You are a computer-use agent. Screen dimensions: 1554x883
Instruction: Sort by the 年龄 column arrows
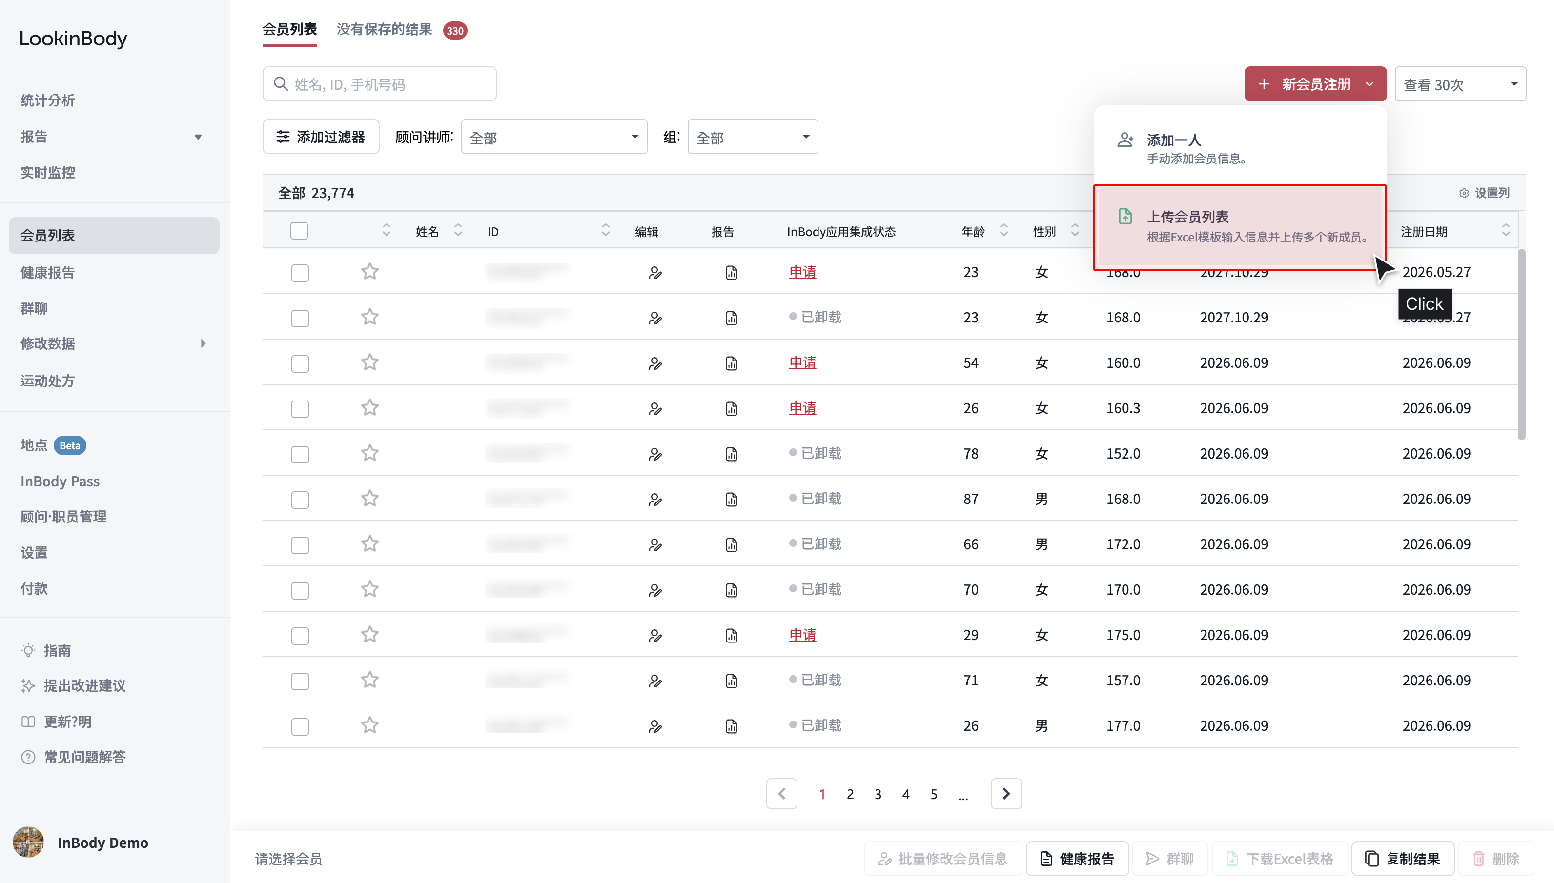(1004, 230)
